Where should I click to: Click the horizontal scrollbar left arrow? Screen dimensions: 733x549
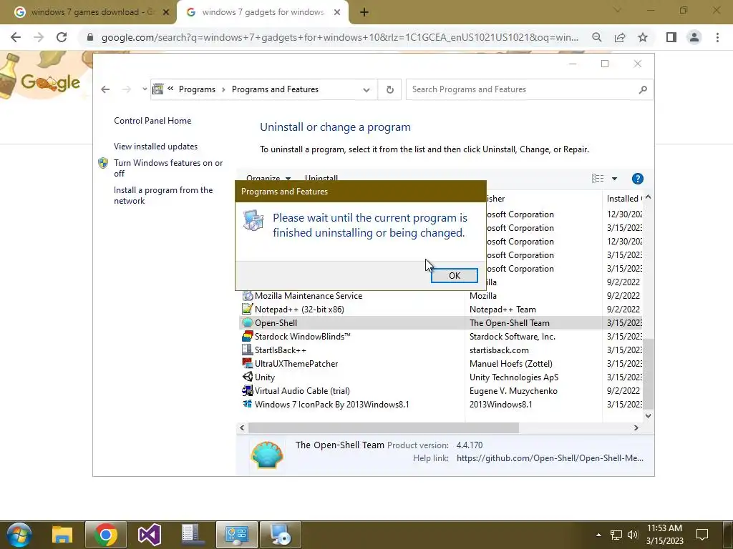tap(242, 427)
